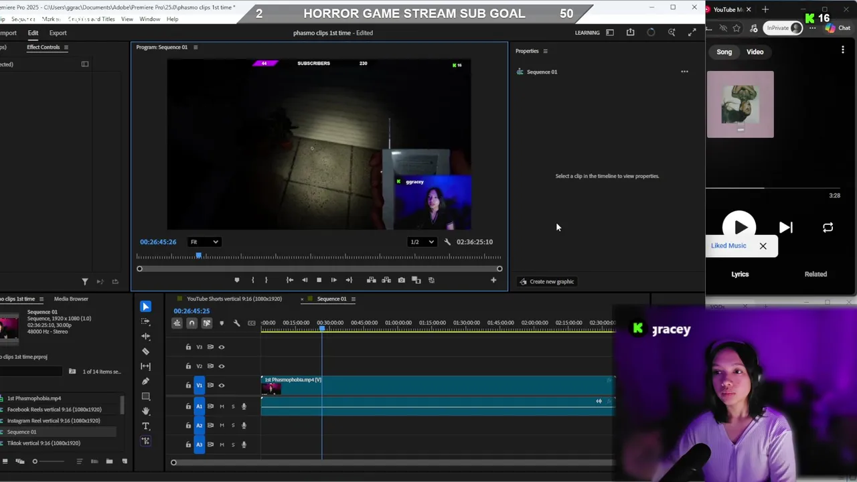
Task: Open the share export icon in header
Action: (x=630, y=32)
